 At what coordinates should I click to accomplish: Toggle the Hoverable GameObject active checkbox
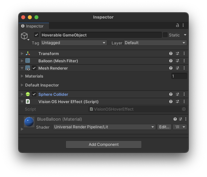tap(36, 35)
